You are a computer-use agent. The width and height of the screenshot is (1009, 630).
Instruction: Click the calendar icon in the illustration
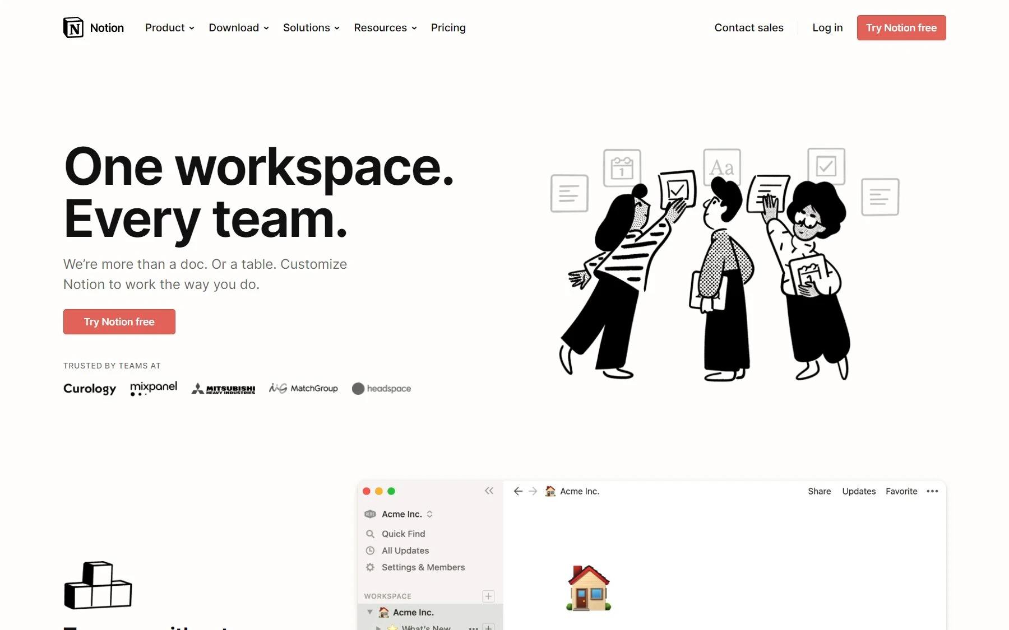622,167
